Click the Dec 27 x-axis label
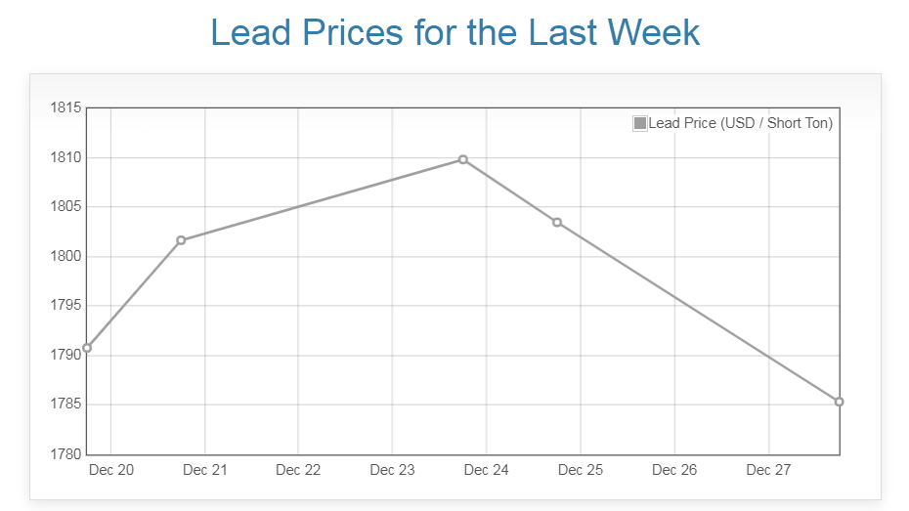This screenshot has width=909, height=511. click(768, 470)
